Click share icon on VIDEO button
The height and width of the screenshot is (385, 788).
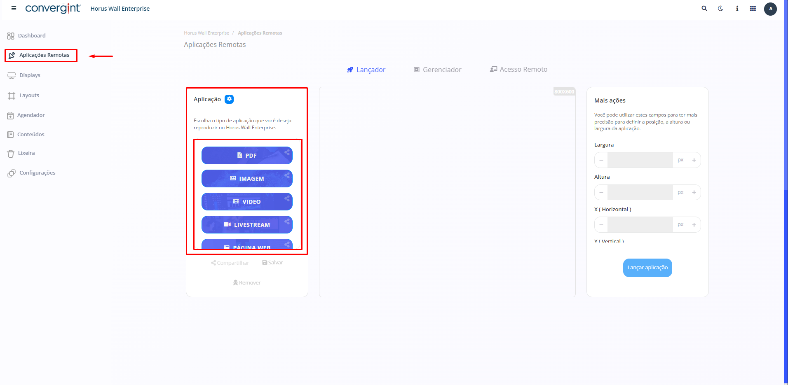click(x=287, y=198)
